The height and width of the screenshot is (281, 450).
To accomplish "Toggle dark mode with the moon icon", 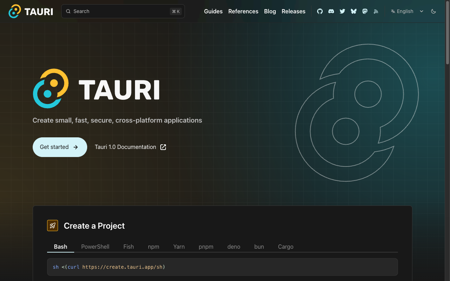I will click(x=433, y=11).
